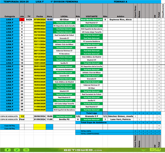Select Jornada number 29 cell
This screenshot has width=165, height=153.
pos(22,107)
